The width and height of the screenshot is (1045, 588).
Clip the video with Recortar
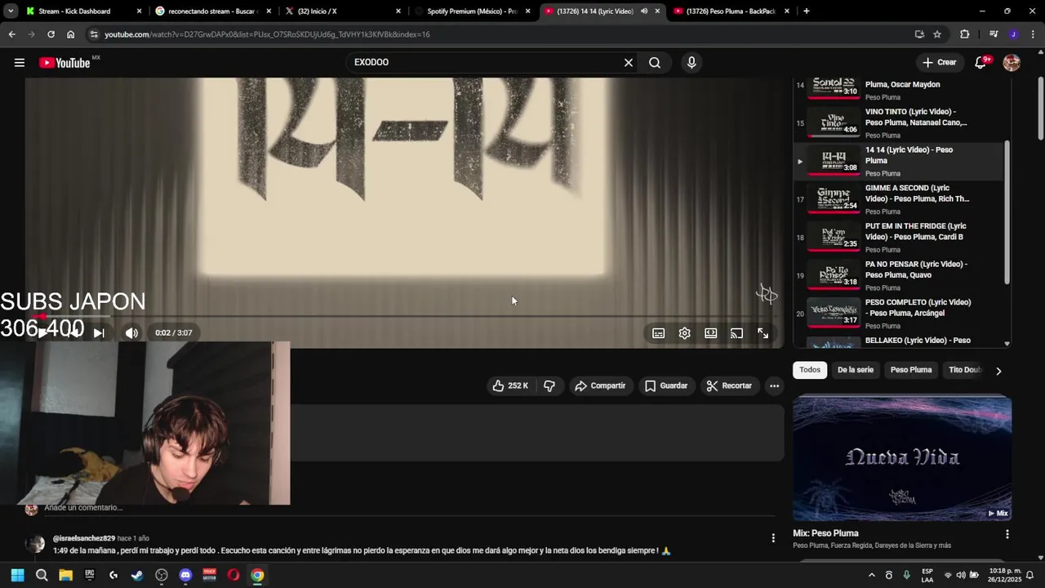tap(729, 385)
